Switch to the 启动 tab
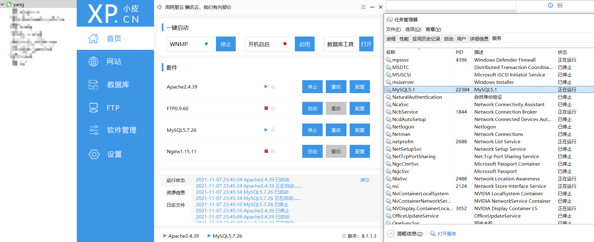 [448, 39]
